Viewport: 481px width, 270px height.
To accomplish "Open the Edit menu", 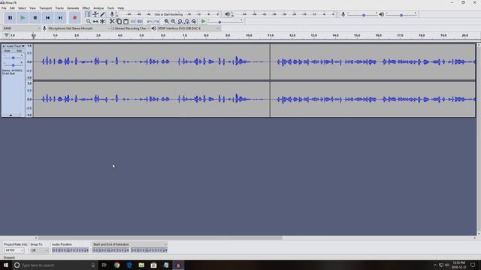I will point(12,8).
